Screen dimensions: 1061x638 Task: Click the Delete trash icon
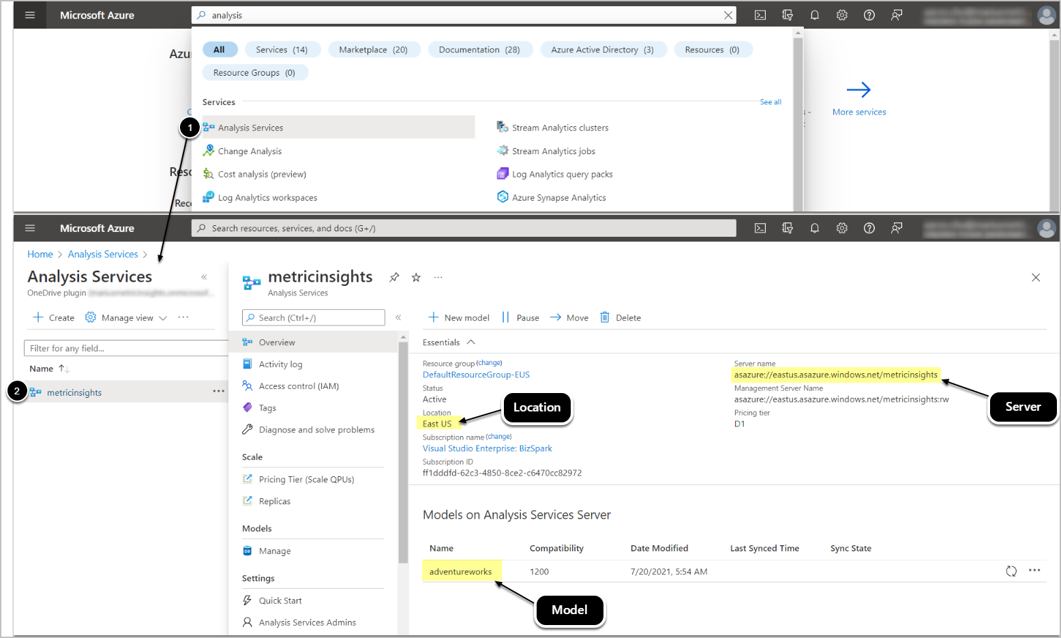point(605,317)
